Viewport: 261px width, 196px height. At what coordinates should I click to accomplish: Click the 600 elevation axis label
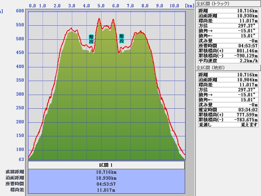tap(20, 11)
